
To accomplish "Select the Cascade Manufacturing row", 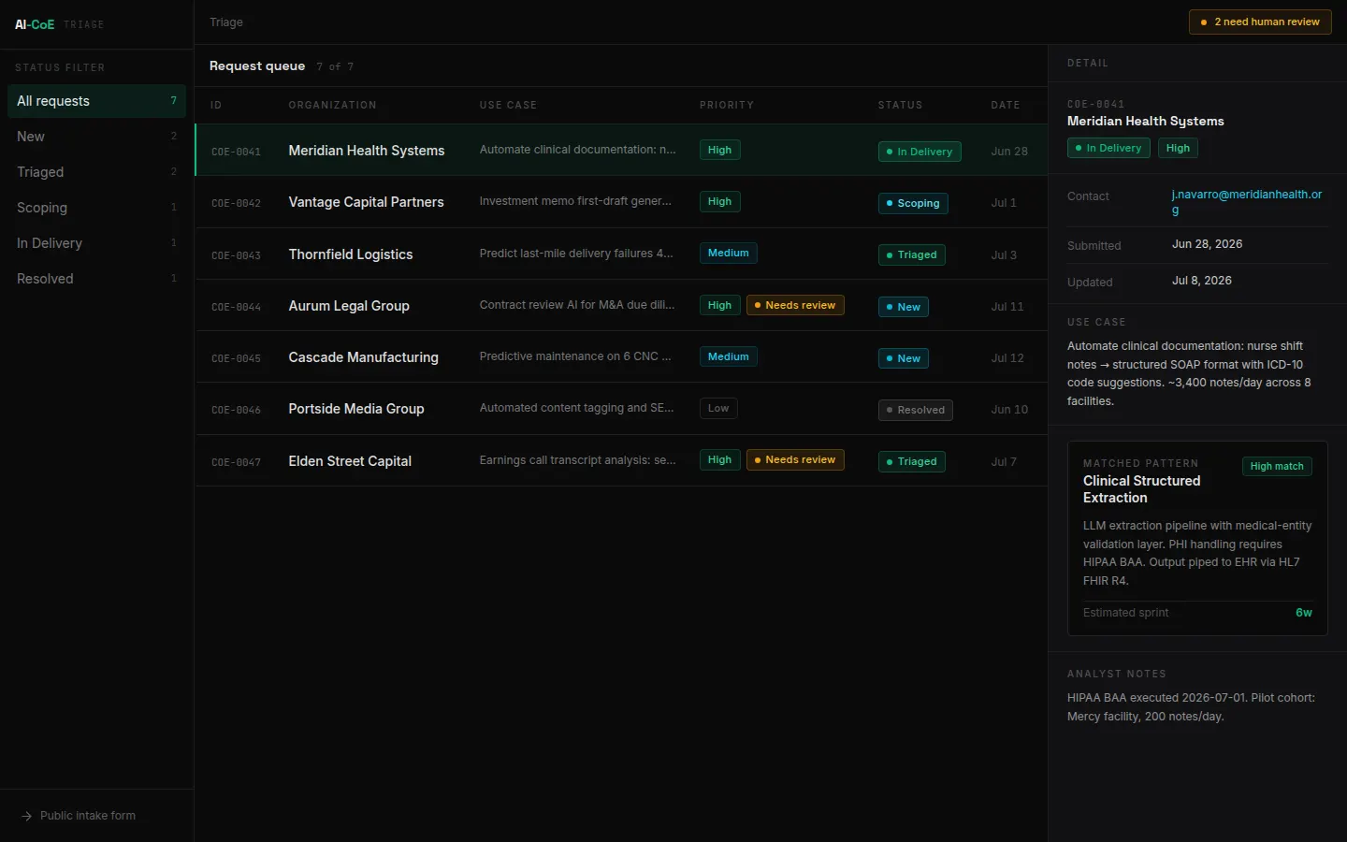I will pyautogui.click(x=621, y=357).
